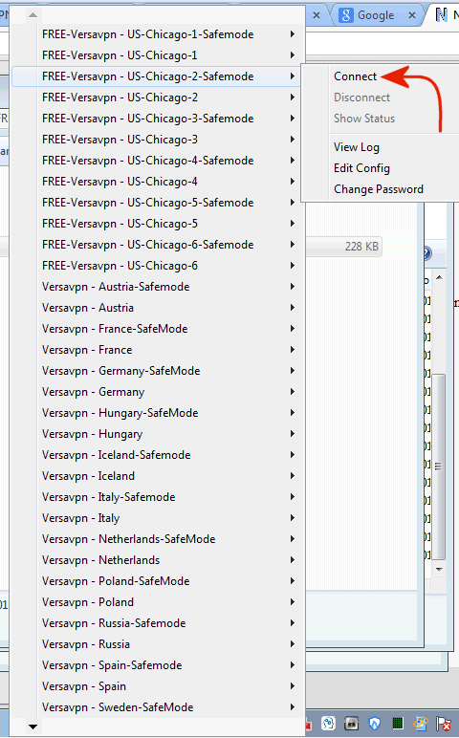Select Versavpn - Austria entry
The image size is (459, 738).
pyautogui.click(x=155, y=308)
